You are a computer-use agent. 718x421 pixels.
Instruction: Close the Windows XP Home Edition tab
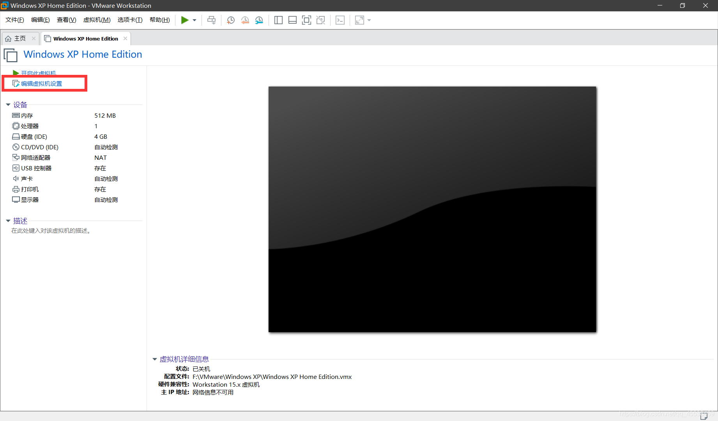point(125,38)
